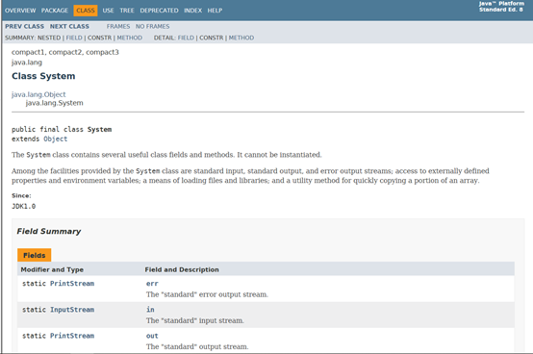This screenshot has height=354, width=533.
Task: Click the NESTED summary label
Action: point(49,38)
